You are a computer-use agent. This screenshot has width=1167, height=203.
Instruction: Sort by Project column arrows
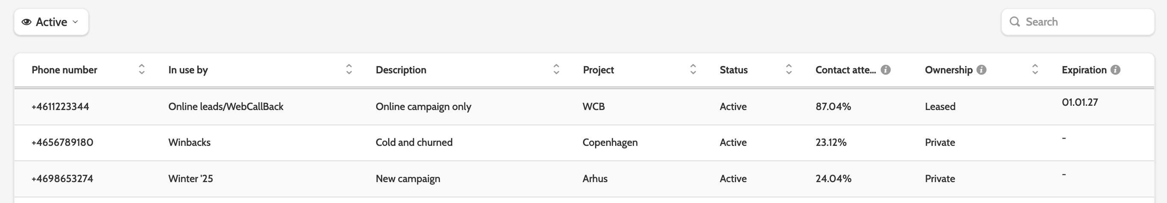[x=693, y=69]
